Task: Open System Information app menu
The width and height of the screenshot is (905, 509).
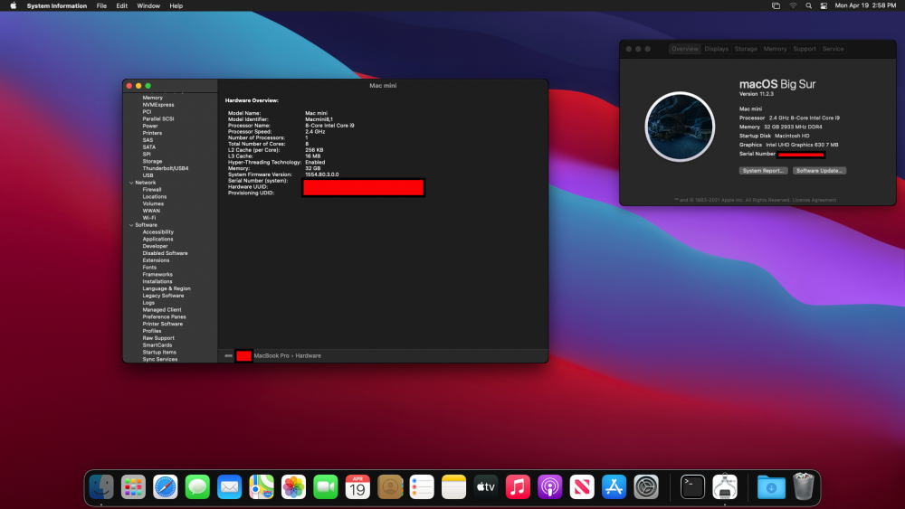Action: 56,5
